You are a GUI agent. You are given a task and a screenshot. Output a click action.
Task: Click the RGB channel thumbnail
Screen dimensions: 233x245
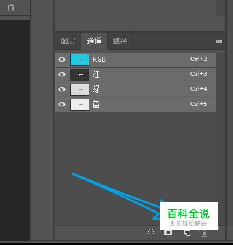(80, 60)
